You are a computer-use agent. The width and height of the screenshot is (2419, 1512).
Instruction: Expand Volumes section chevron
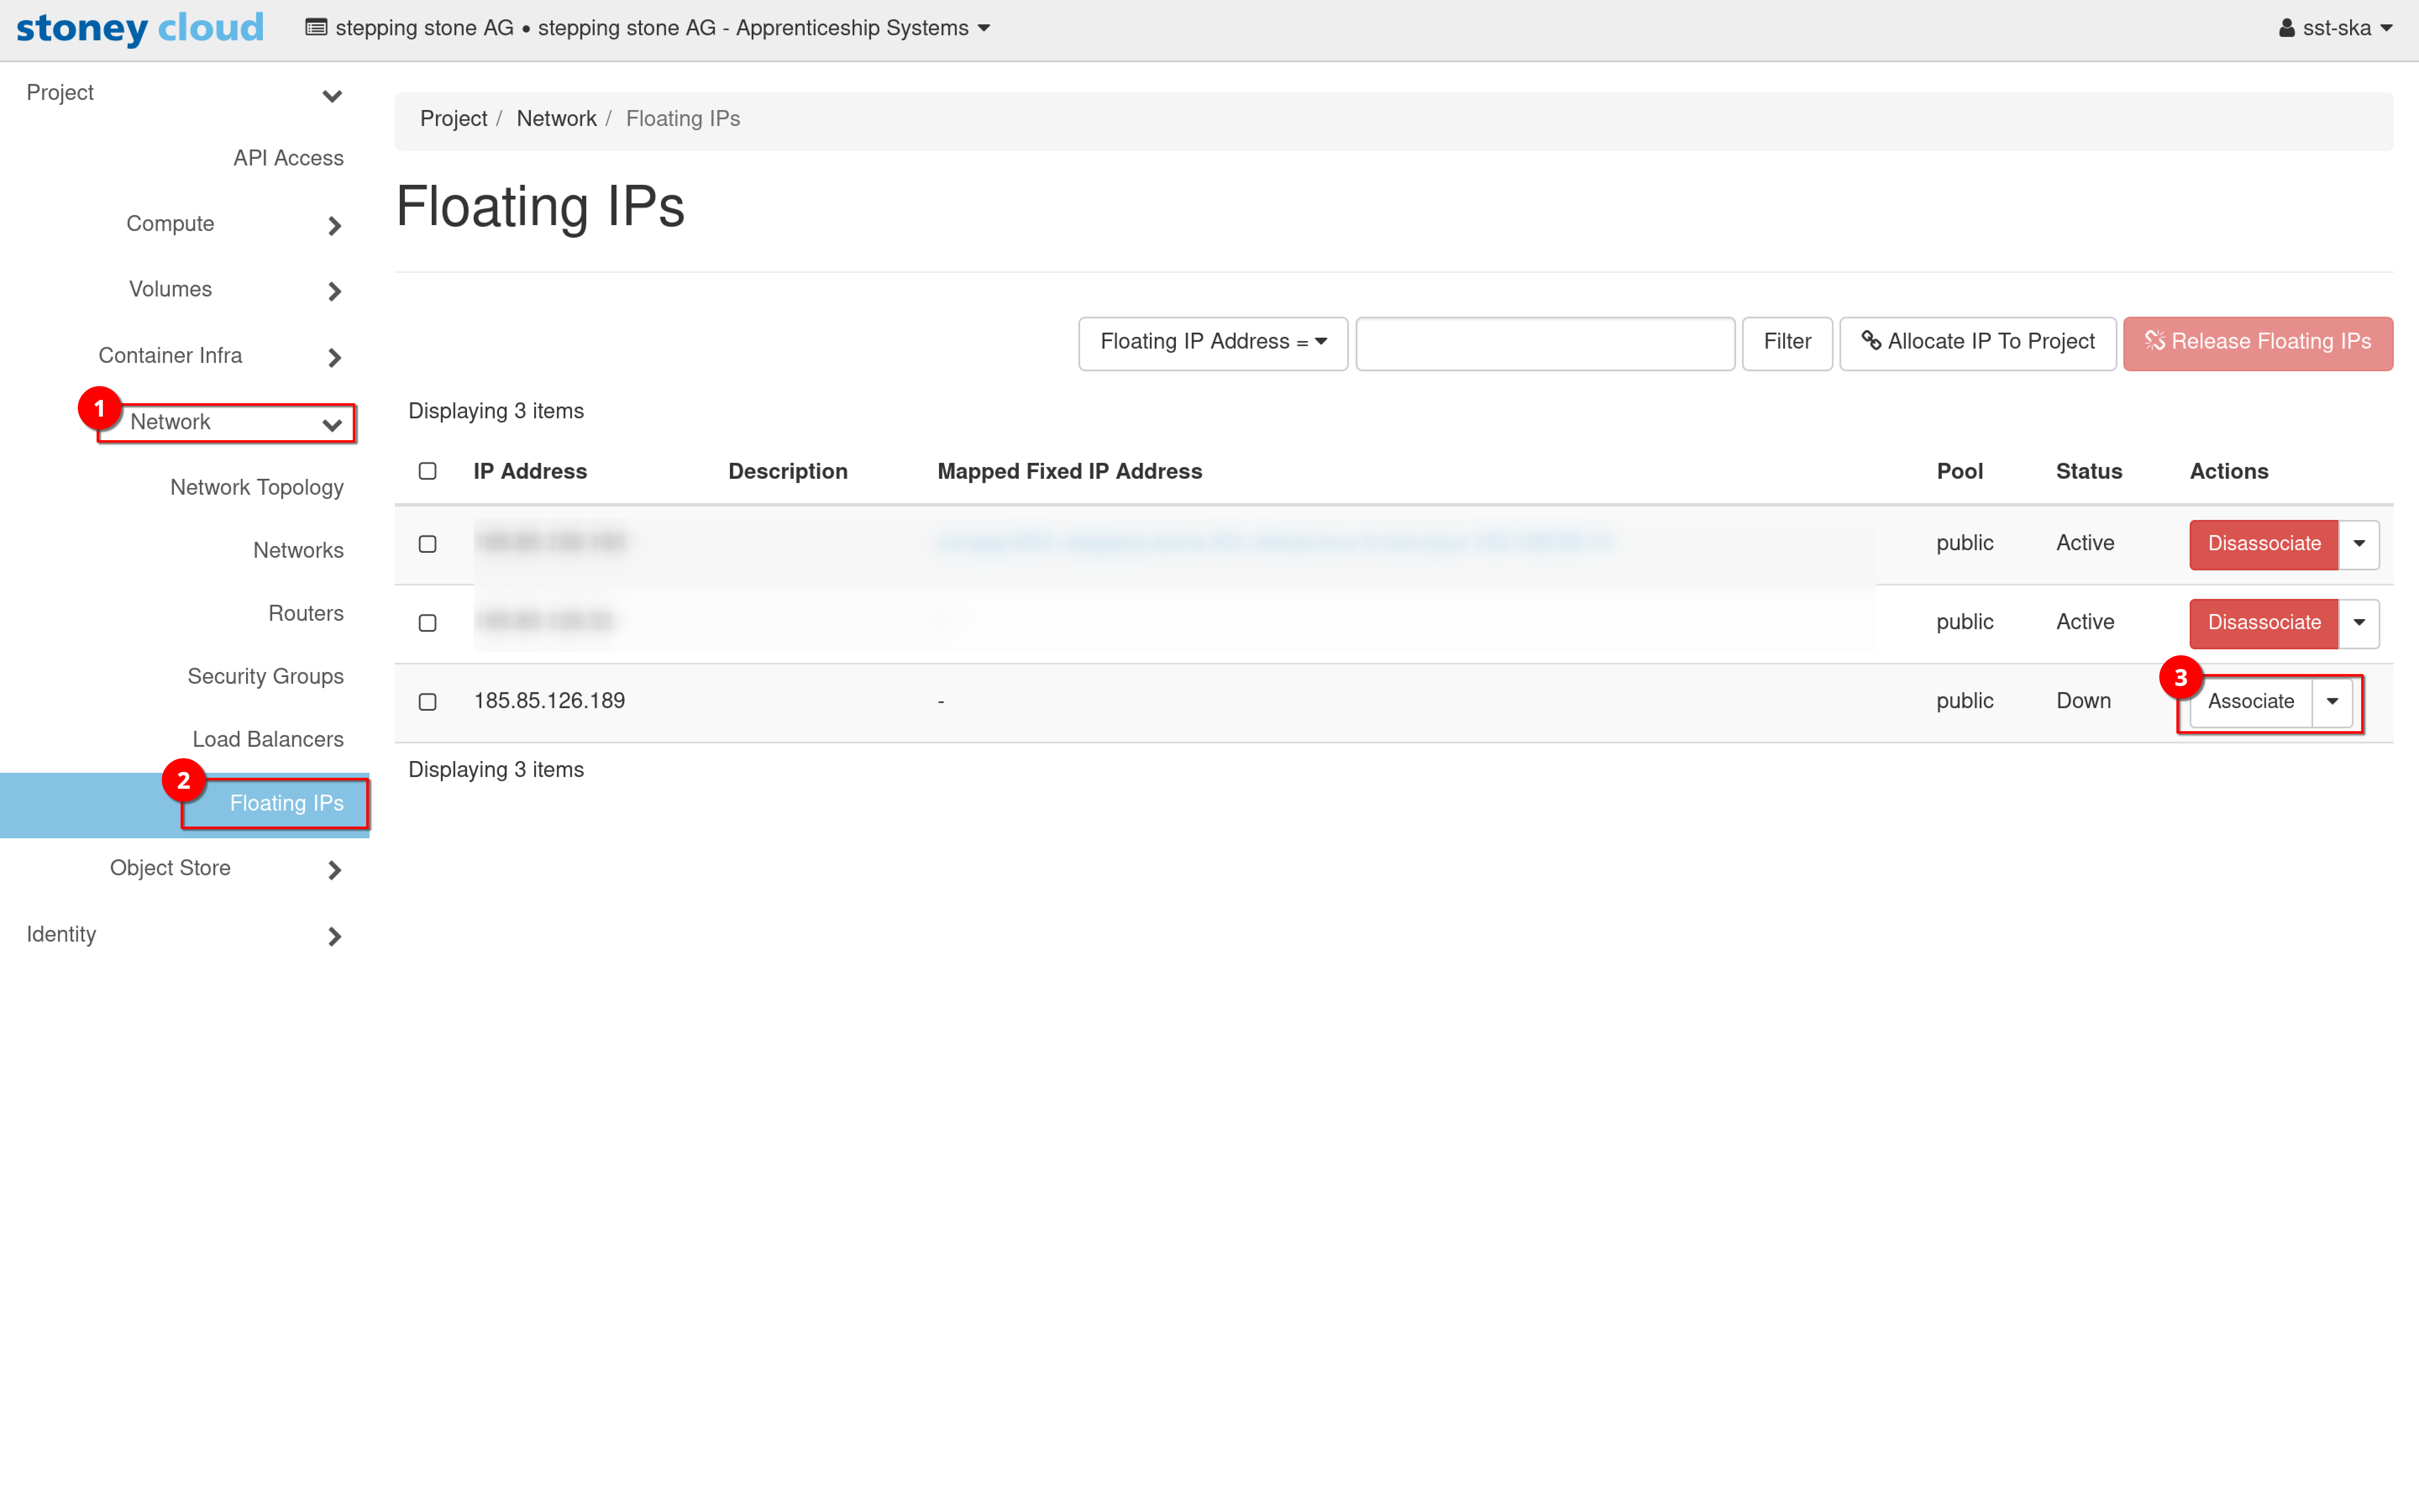[334, 291]
